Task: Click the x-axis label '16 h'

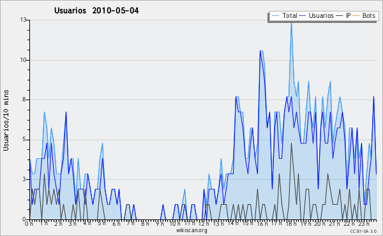Action: 262,223
